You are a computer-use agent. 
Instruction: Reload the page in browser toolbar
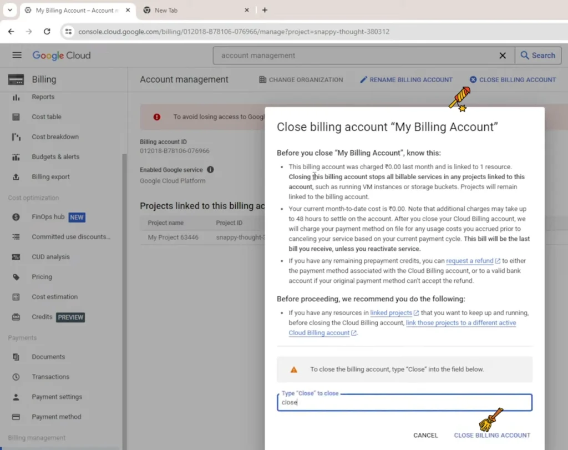[x=47, y=32]
